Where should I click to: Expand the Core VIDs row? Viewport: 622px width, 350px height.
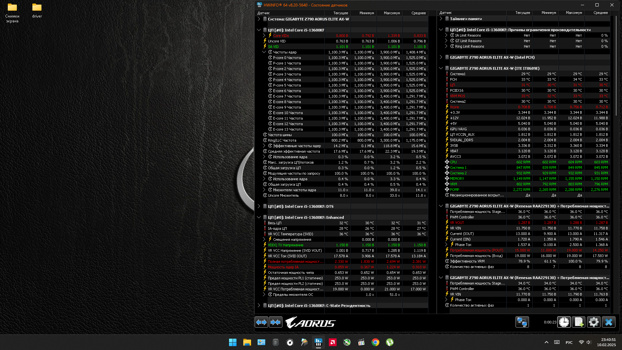tap(264, 36)
